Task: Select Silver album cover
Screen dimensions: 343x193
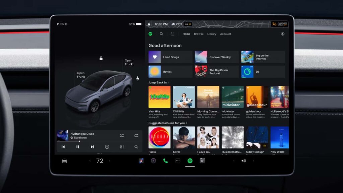Action: click(x=184, y=137)
